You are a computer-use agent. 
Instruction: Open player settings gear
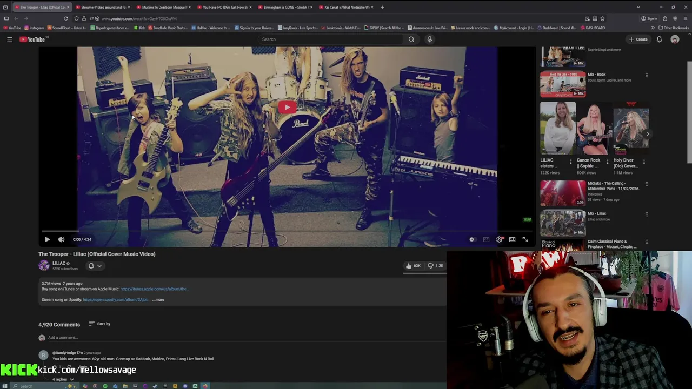point(499,239)
